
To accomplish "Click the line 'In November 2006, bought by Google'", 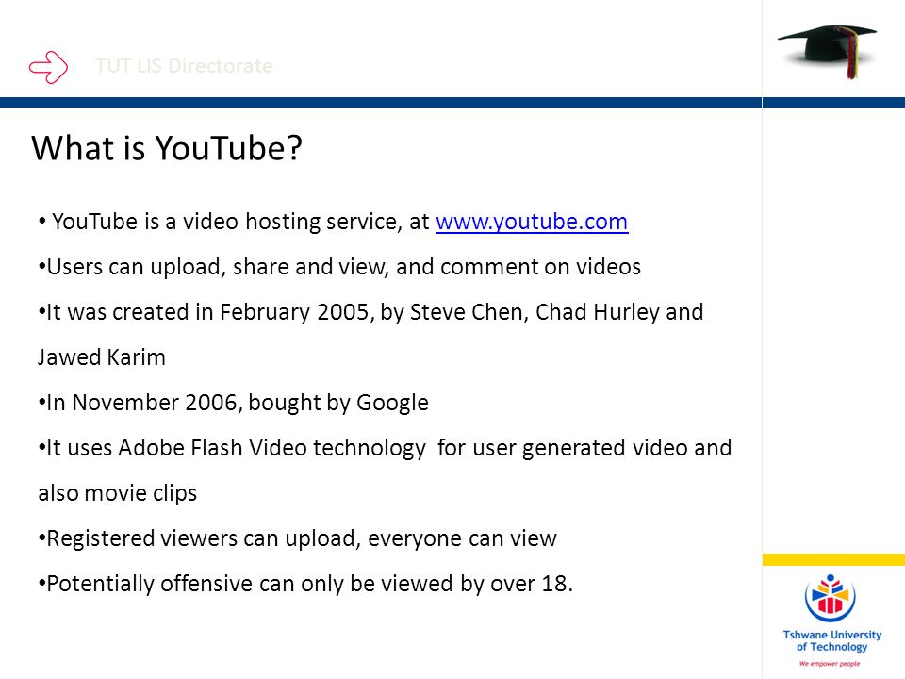I will pyautogui.click(x=233, y=403).
